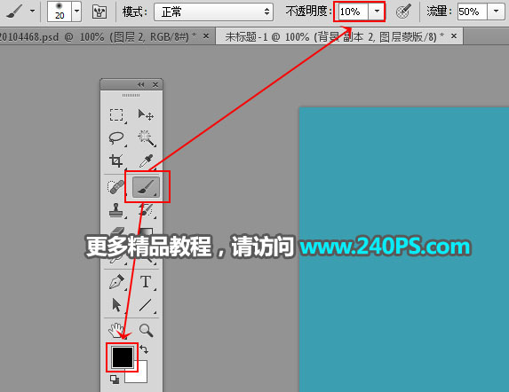This screenshot has height=392, width=509.
Task: Select the Path Selection tool
Action: coord(116,305)
